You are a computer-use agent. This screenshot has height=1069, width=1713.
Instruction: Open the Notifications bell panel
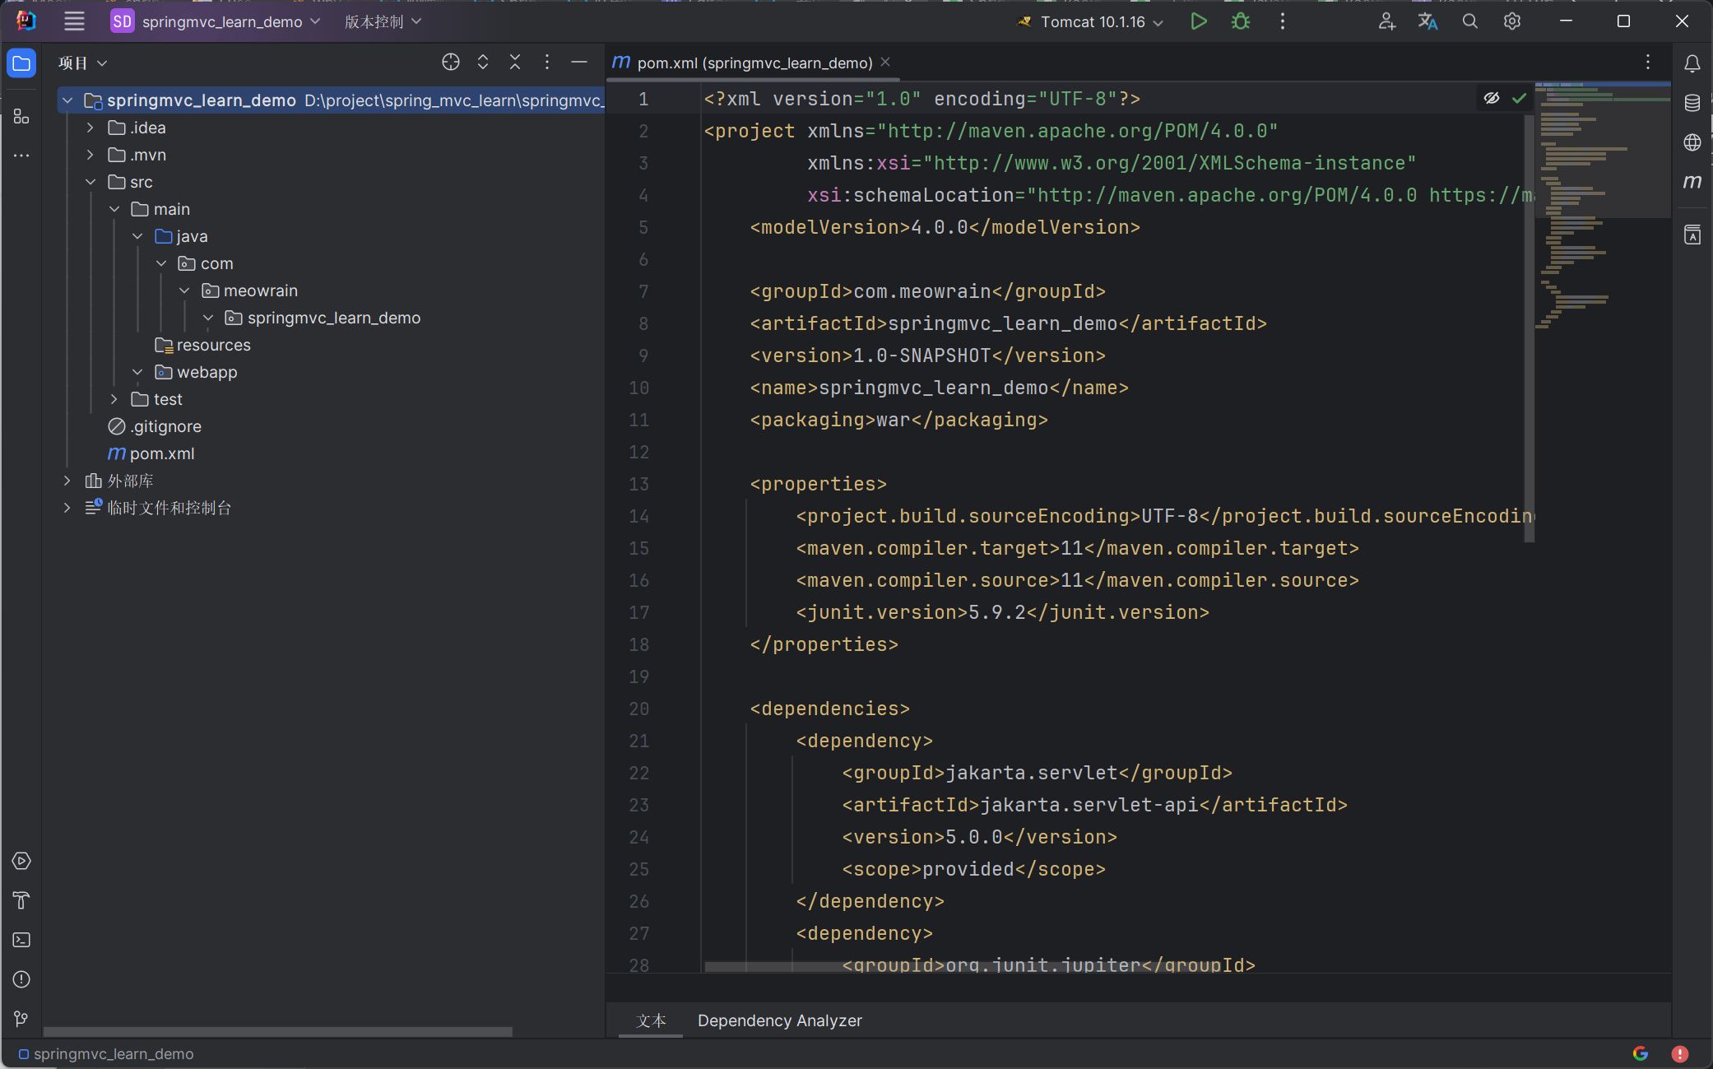point(1692,63)
